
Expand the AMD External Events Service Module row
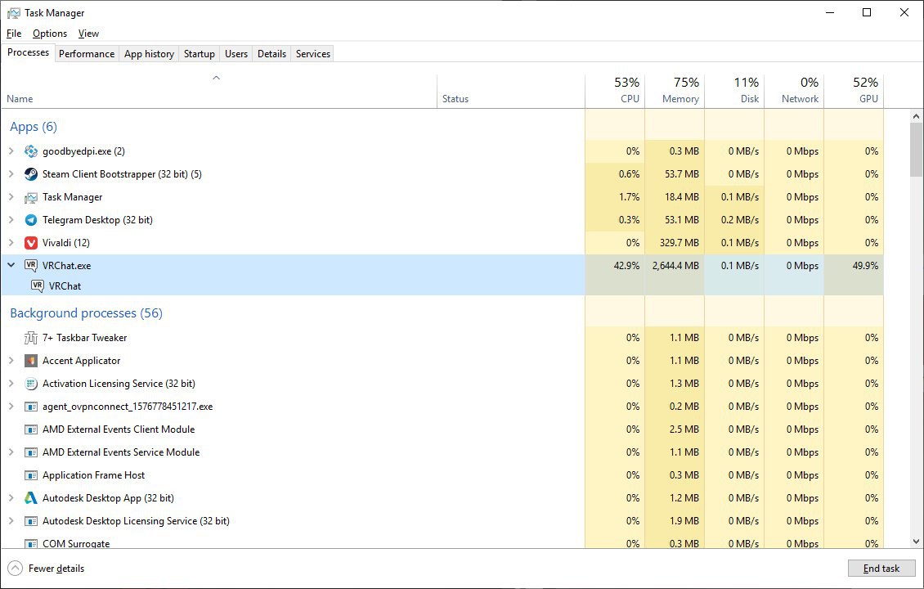point(11,453)
